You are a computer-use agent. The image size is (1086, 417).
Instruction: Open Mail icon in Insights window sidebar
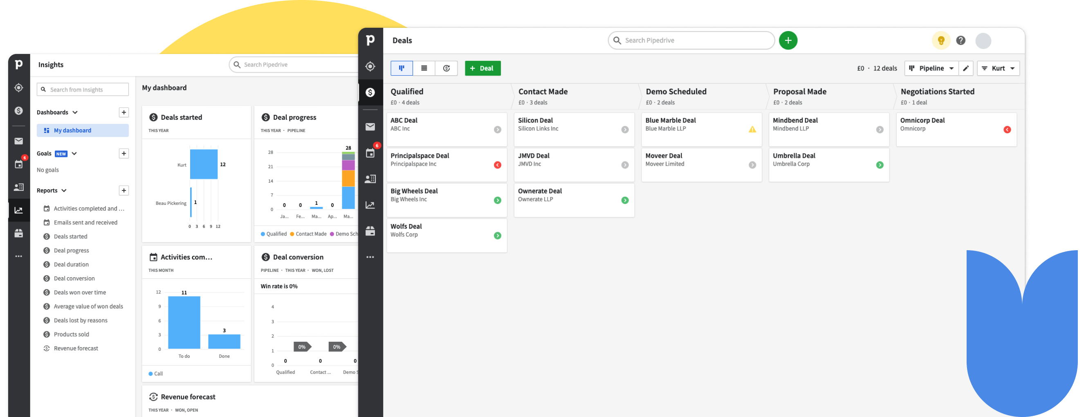18,141
